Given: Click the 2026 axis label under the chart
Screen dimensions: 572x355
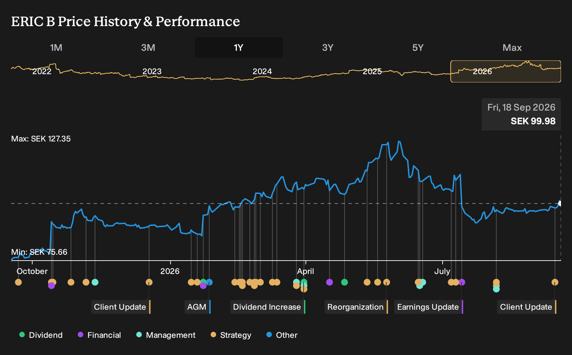Looking at the screenshot, I should click(x=170, y=271).
